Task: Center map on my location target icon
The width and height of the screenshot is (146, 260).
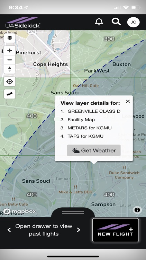Action: point(10,81)
